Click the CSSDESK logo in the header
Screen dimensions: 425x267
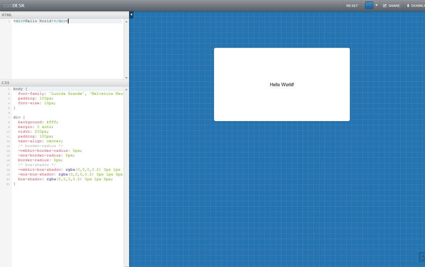(x=14, y=5)
